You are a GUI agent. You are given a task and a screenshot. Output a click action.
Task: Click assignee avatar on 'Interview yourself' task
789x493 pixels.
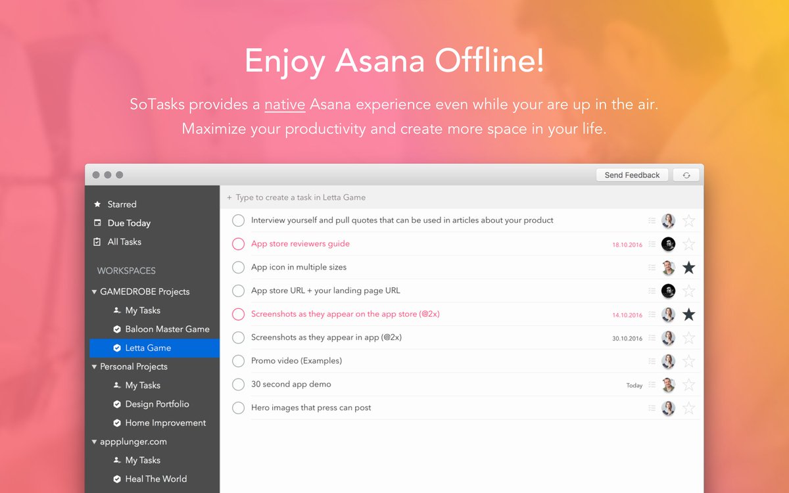[668, 221]
